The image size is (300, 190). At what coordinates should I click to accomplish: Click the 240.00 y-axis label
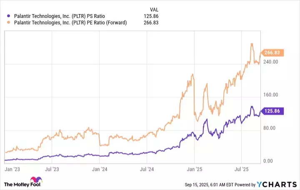(x=270, y=62)
